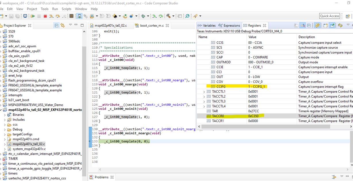Toggle the pin-to-debug-context button in Registers
The width and height of the screenshot is (353, 181).
point(332,25)
